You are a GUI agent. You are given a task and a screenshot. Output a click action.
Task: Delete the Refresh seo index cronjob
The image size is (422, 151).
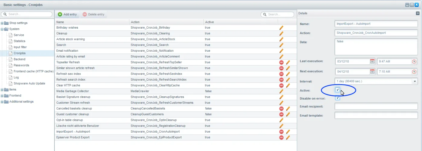pyautogui.click(x=281, y=74)
